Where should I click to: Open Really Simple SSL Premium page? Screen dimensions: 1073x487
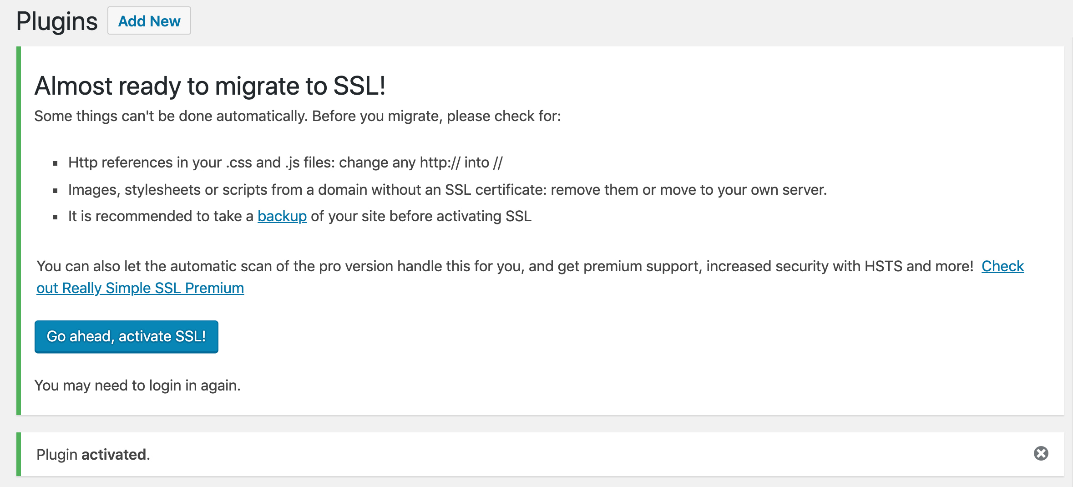140,288
